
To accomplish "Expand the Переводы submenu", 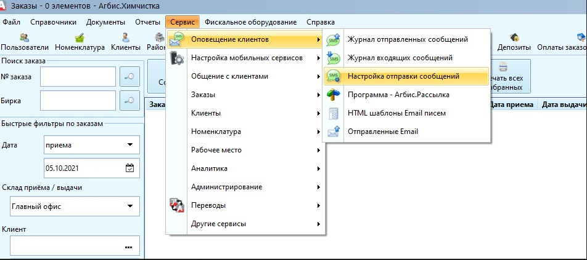I will 245,205.
